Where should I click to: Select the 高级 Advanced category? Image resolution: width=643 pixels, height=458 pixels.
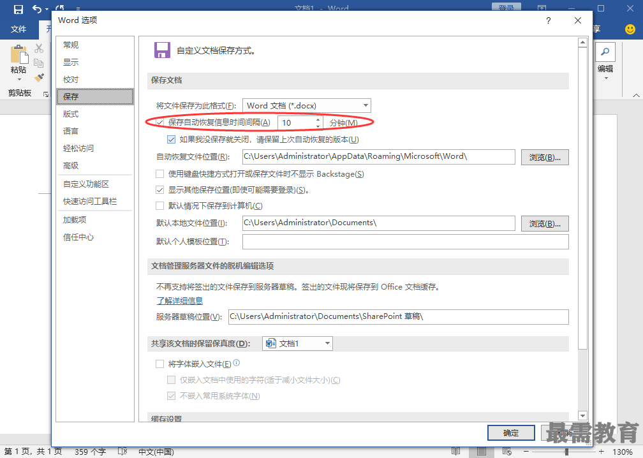point(95,166)
